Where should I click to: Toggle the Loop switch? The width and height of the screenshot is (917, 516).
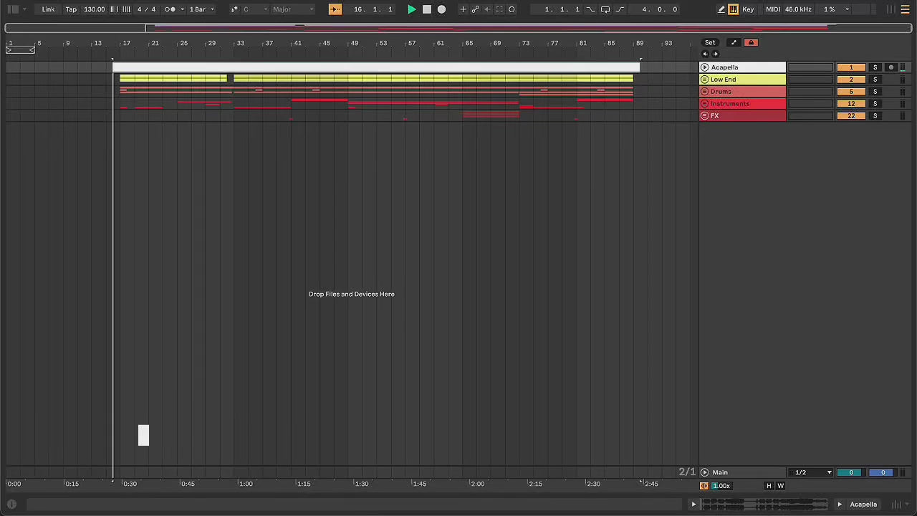point(605,9)
